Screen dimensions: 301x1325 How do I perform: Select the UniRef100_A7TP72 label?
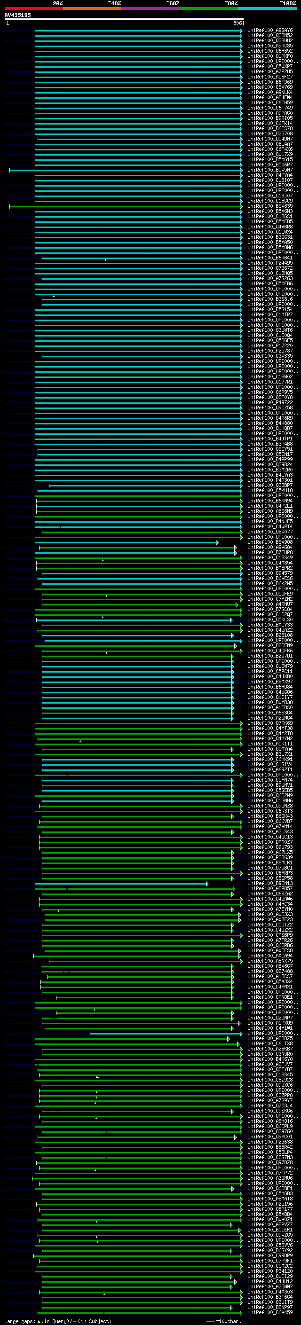pyautogui.click(x=270, y=1173)
